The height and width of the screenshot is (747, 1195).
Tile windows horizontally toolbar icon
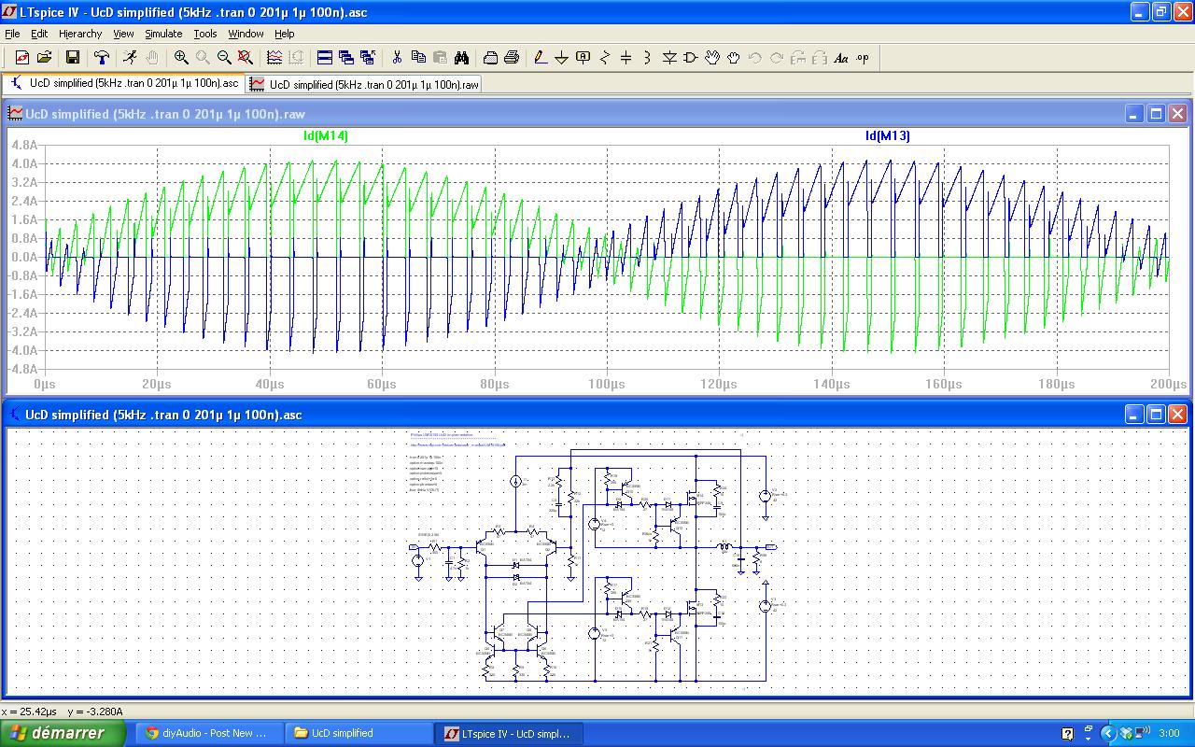(x=325, y=58)
